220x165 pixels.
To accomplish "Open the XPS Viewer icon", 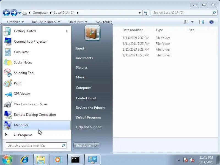I will point(8,94).
